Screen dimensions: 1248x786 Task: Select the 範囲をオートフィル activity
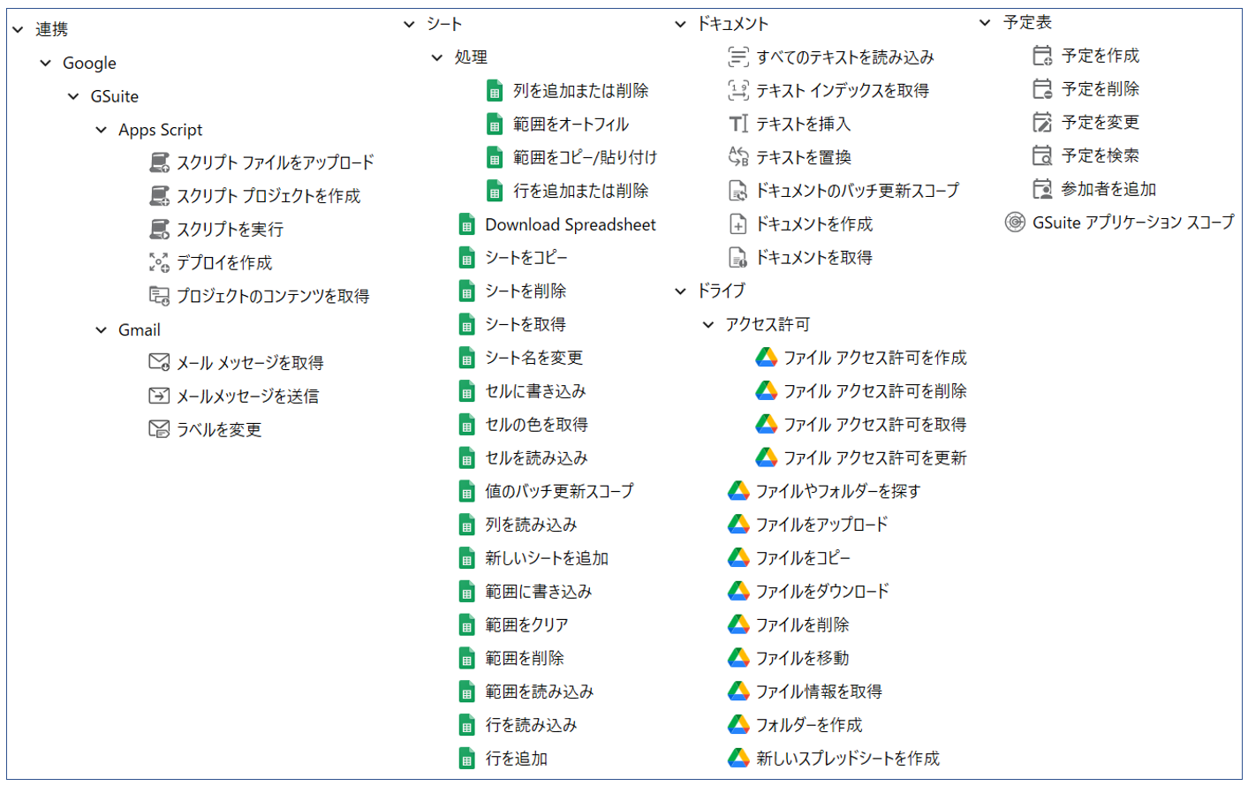pos(571,125)
